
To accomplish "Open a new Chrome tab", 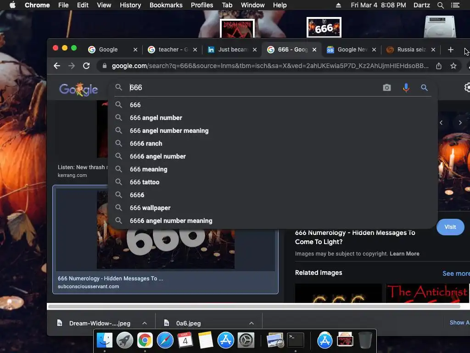I will coord(451,50).
